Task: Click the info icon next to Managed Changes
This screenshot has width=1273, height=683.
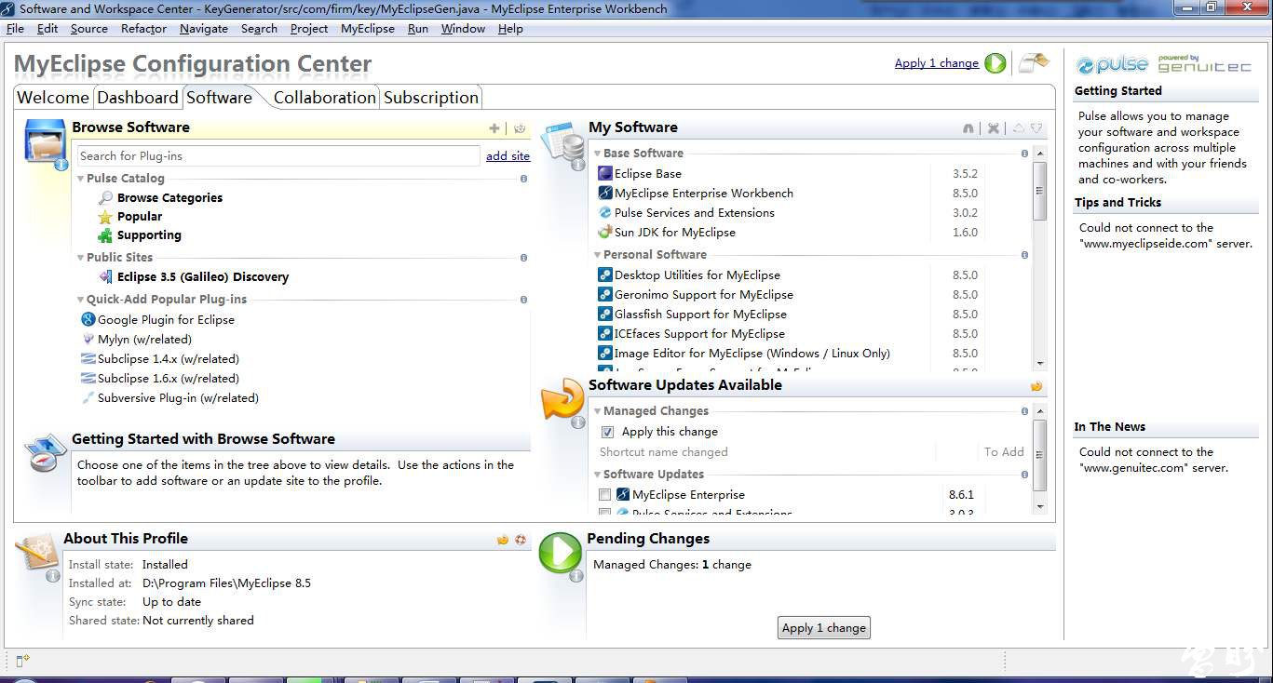Action: (x=1024, y=411)
